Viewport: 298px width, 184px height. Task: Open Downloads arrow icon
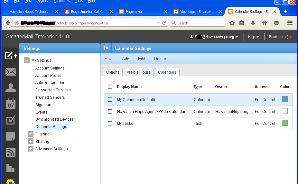(x=253, y=23)
